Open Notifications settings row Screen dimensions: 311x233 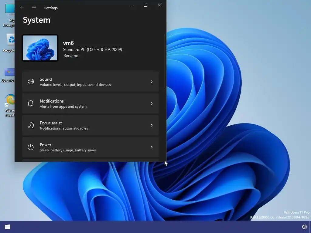[x=91, y=103]
